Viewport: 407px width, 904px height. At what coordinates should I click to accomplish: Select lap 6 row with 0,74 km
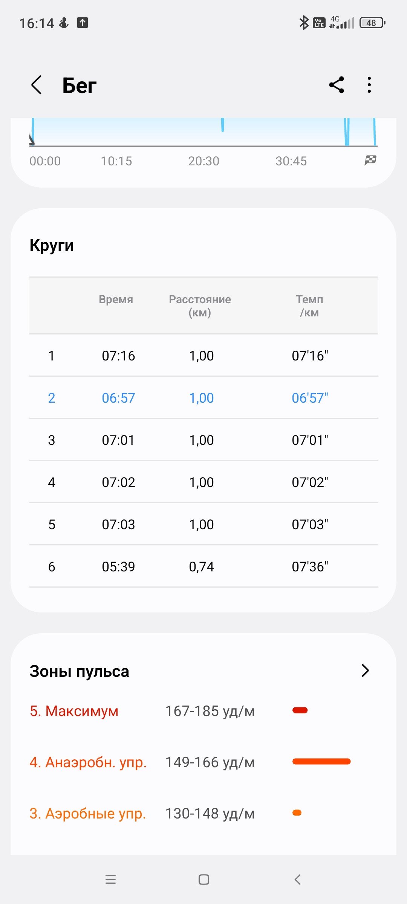tap(203, 566)
